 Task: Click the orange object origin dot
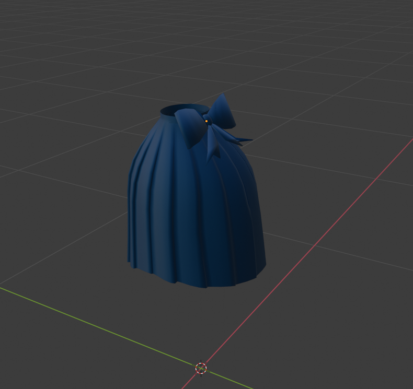tap(206, 121)
